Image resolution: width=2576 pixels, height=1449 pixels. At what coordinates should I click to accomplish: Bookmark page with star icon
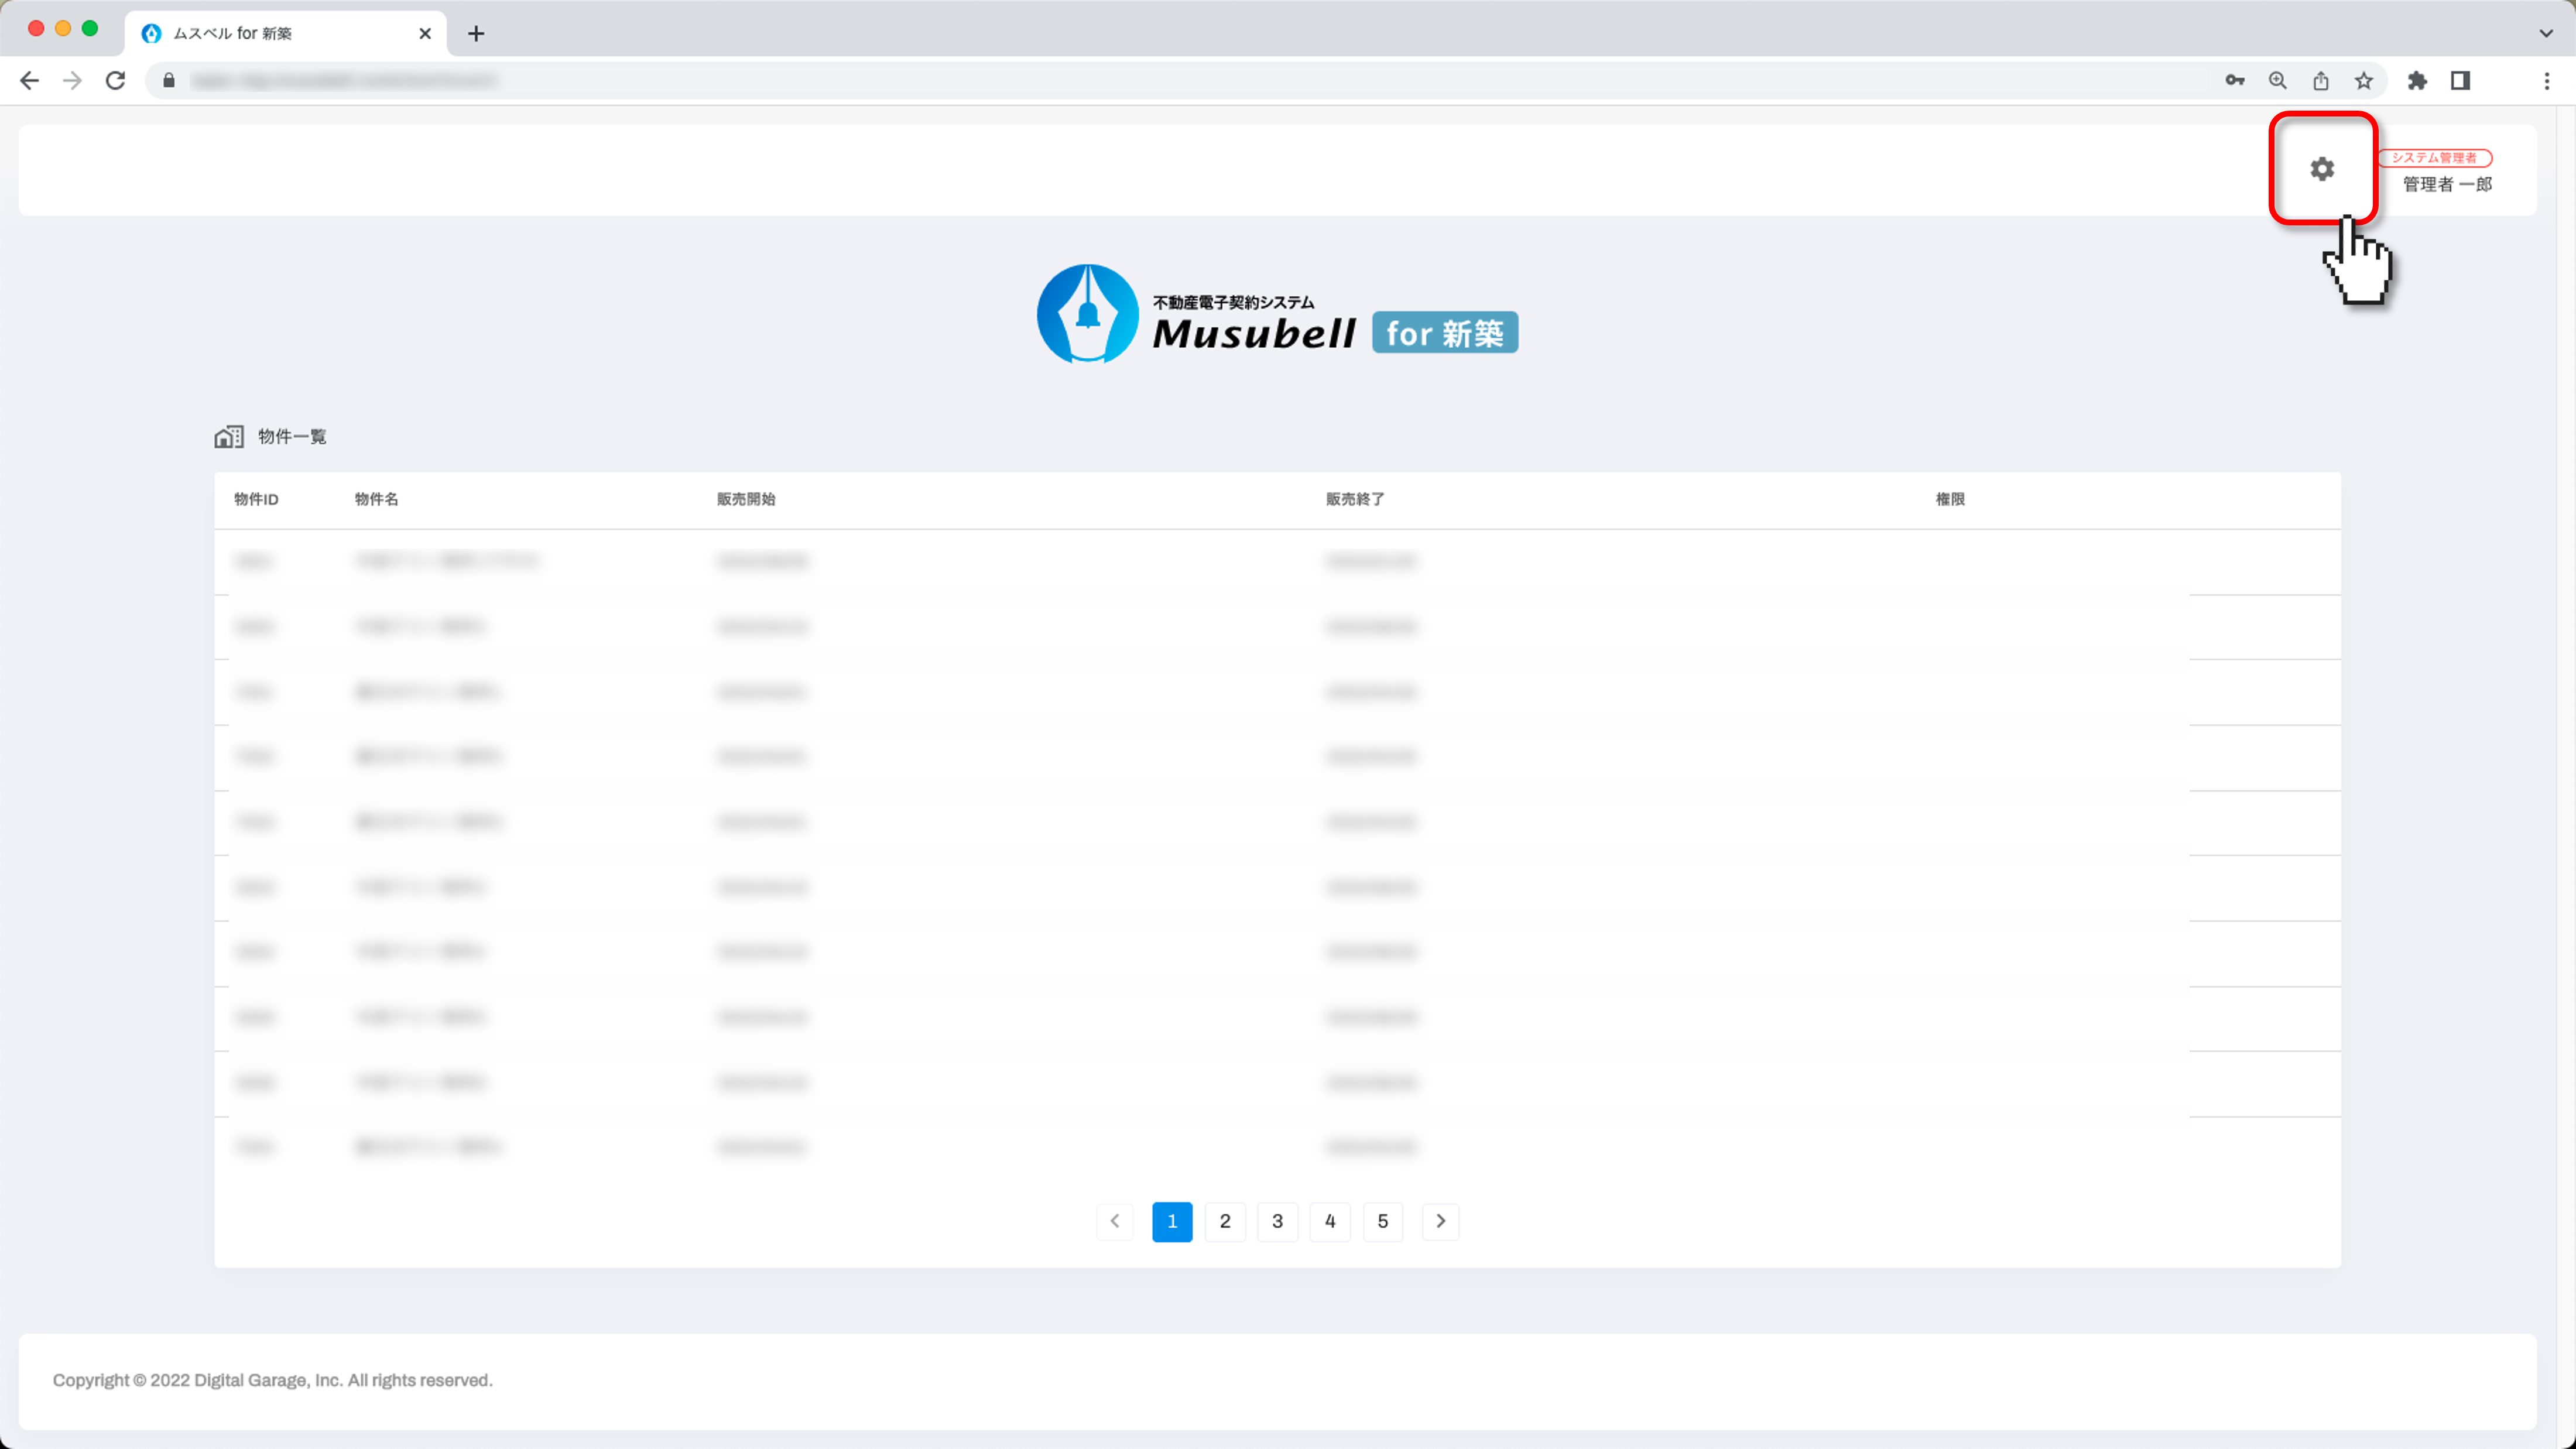pos(2363,81)
